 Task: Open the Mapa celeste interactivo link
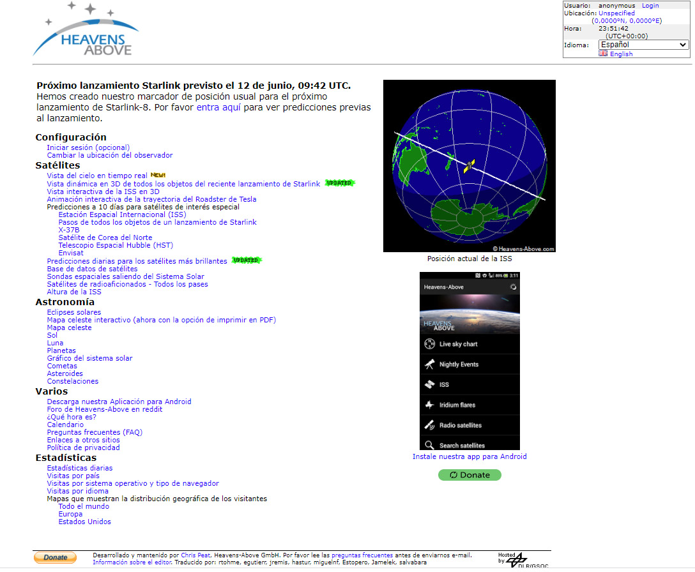tap(161, 320)
